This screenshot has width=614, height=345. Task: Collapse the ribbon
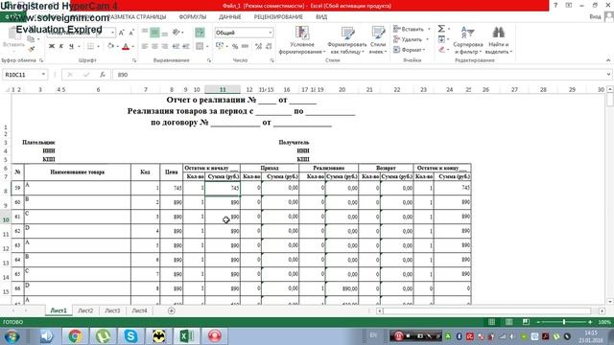pos(607,60)
